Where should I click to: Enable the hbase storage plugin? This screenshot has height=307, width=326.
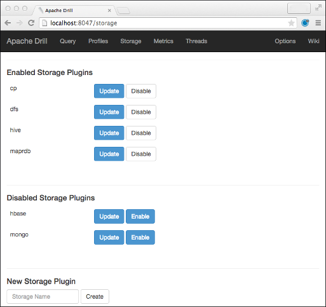[140, 217]
